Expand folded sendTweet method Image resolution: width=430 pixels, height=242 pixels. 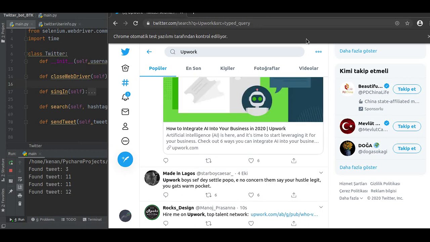coord(26,122)
